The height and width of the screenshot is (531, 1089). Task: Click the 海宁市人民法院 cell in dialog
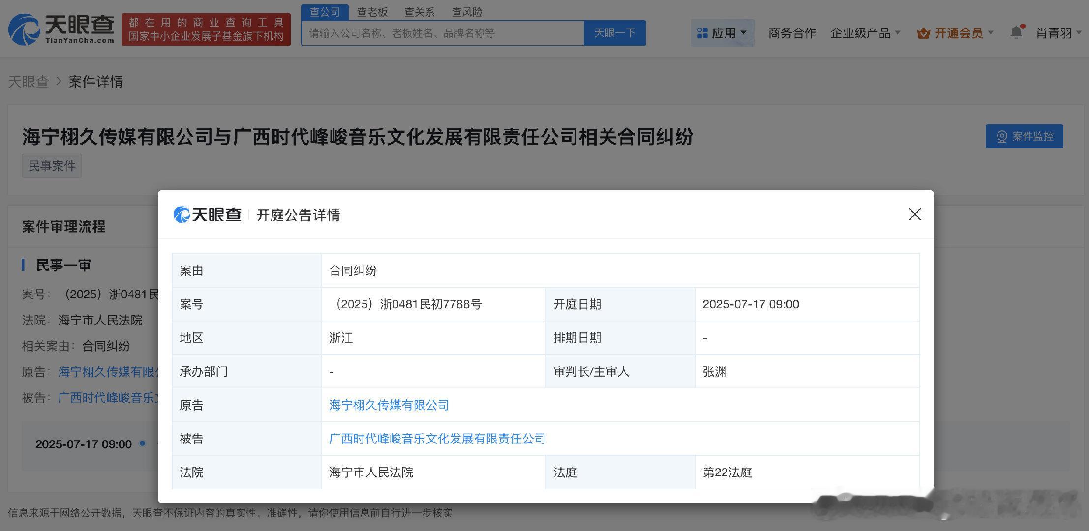tap(433, 472)
